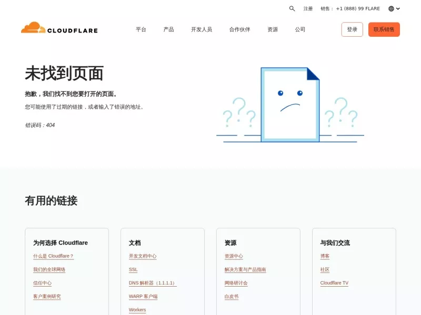Open the 平台 navigation menu
421x315 pixels.
[x=141, y=29]
